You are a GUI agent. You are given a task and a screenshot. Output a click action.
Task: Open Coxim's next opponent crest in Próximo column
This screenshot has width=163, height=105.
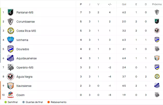157,95
